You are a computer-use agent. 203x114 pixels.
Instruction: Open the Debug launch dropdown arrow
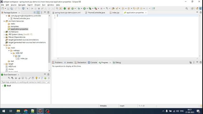(x=82, y=9)
